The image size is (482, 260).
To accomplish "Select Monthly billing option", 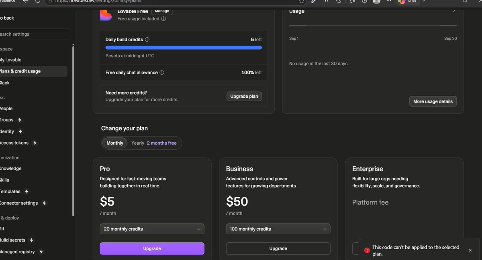I will pos(115,143).
